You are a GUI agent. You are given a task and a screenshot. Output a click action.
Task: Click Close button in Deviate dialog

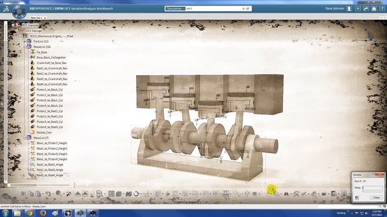pyautogui.click(x=376, y=198)
